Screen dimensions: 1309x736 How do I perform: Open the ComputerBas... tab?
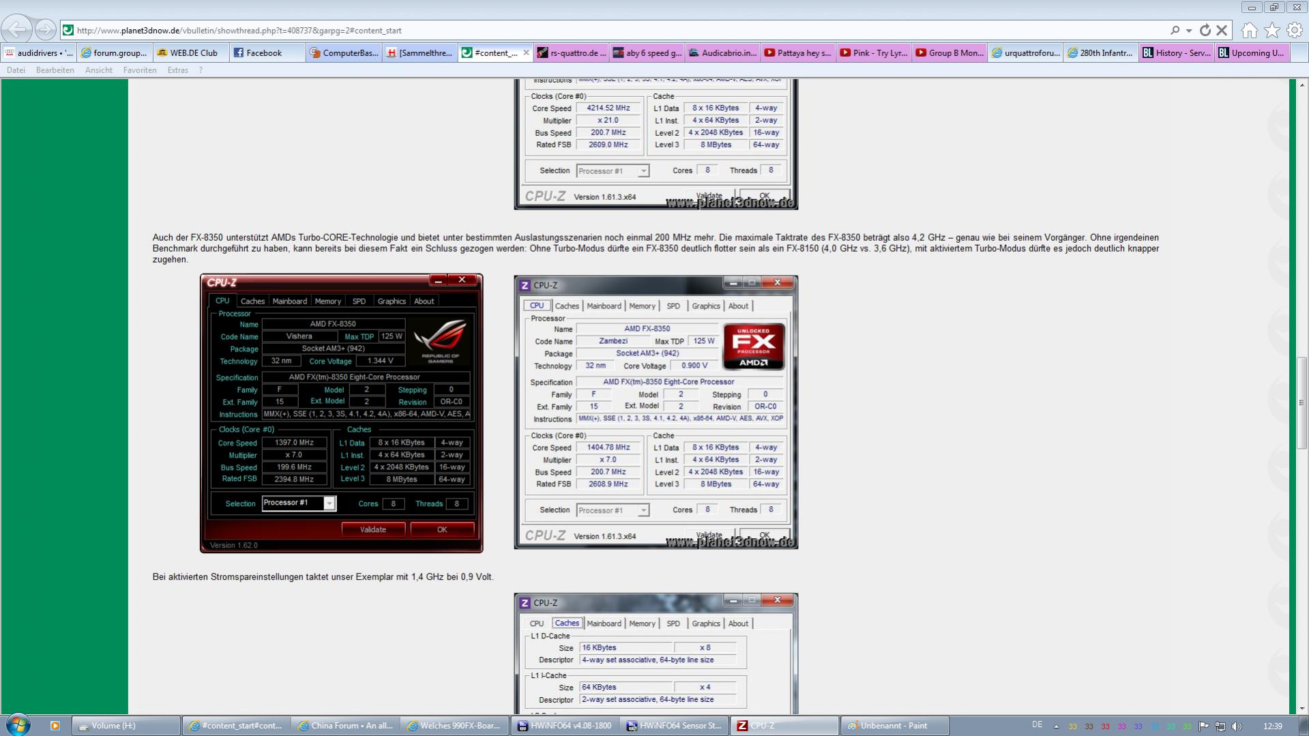click(344, 53)
